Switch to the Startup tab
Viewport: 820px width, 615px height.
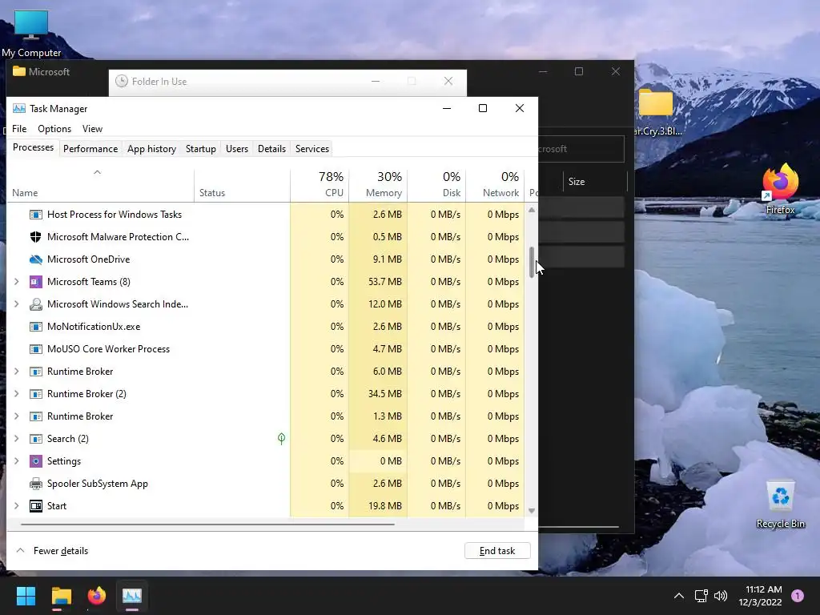201,149
